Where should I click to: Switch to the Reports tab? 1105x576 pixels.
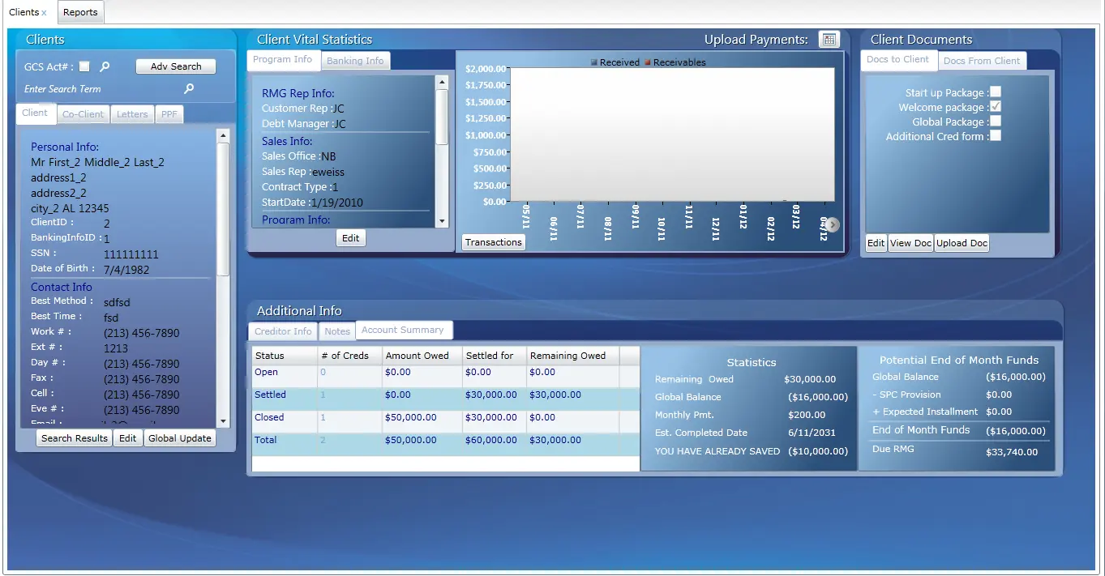click(x=80, y=12)
